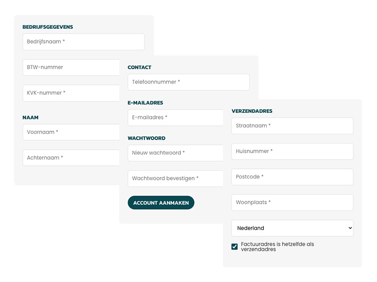This screenshot has width=377, height=282.
Task: Select the KVK-nummer text box
Action: [x=71, y=93]
